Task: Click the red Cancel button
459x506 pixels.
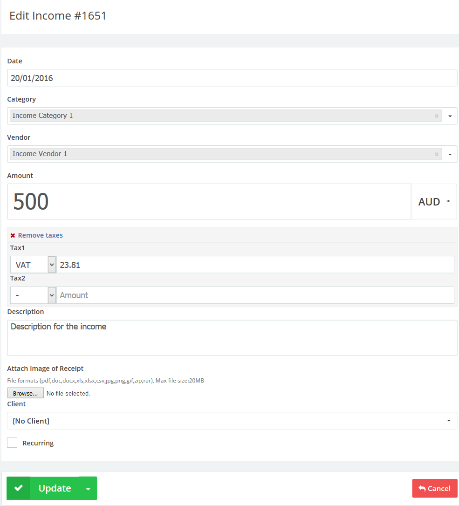Action: tap(434, 488)
